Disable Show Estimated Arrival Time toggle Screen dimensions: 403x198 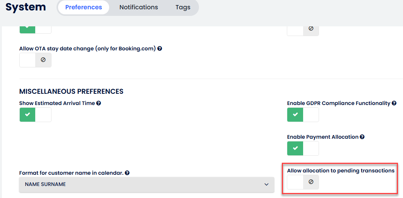point(35,115)
